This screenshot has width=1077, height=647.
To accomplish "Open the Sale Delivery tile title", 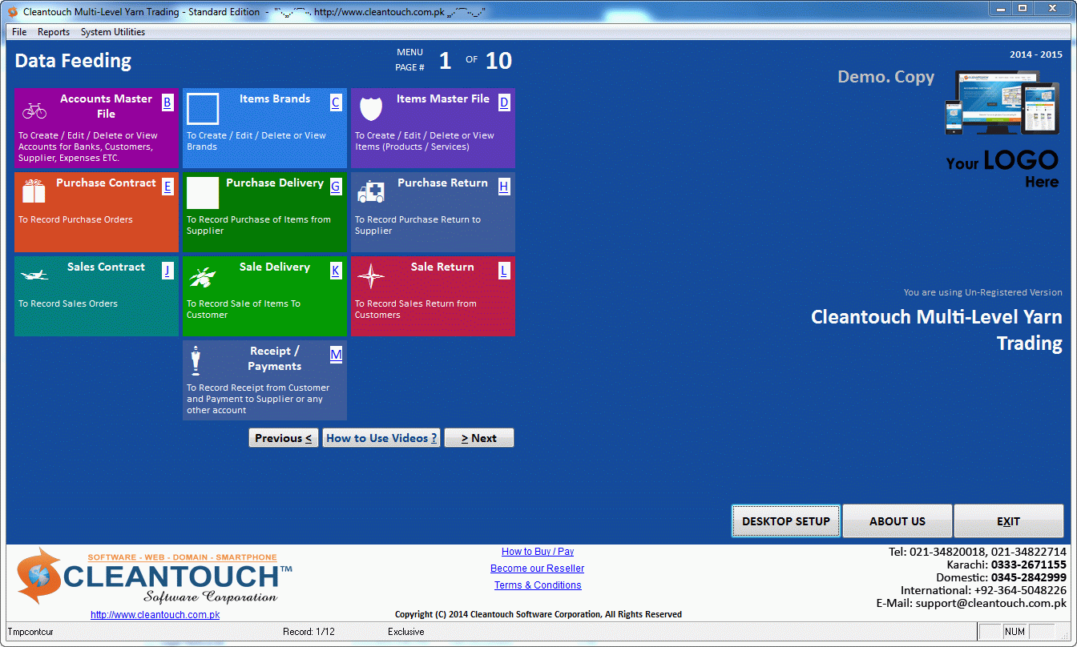I will click(x=275, y=267).
